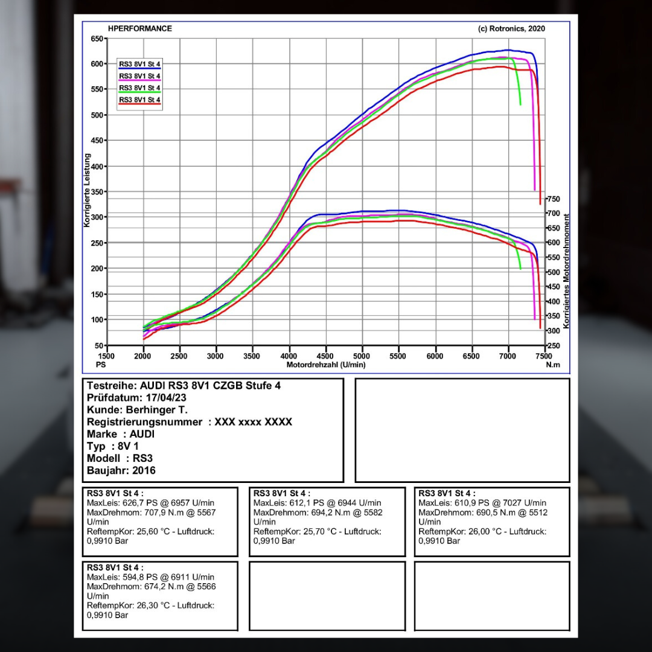
Task: Click the Kunde Berhinger T. line
Action: click(x=136, y=410)
